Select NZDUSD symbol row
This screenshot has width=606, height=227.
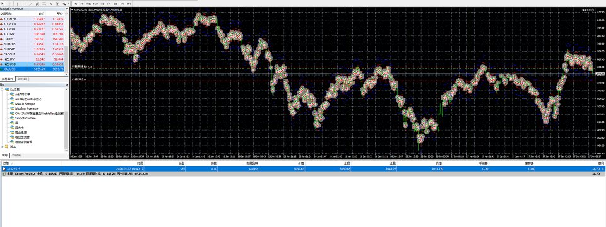pyautogui.click(x=32, y=64)
